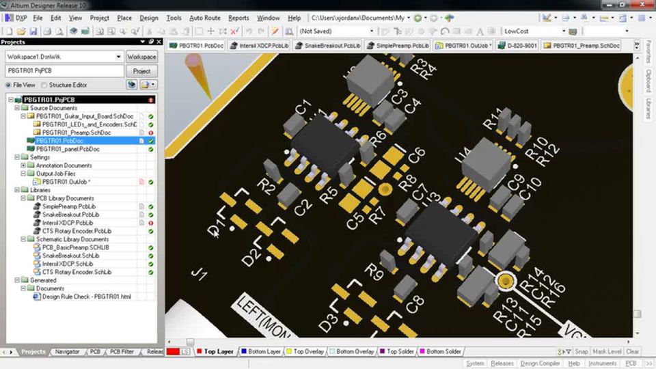Screen dimensions: 656x369
Task: Create a new document from the toolbar
Action: pos(9,31)
